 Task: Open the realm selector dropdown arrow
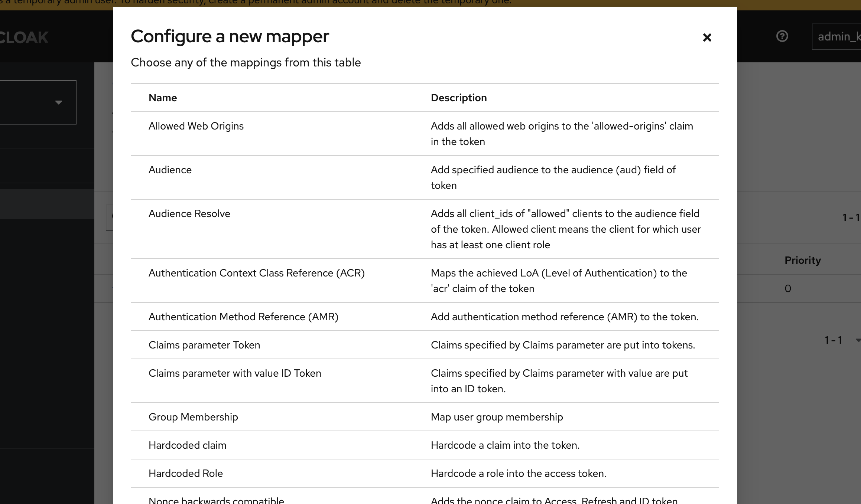tap(58, 102)
